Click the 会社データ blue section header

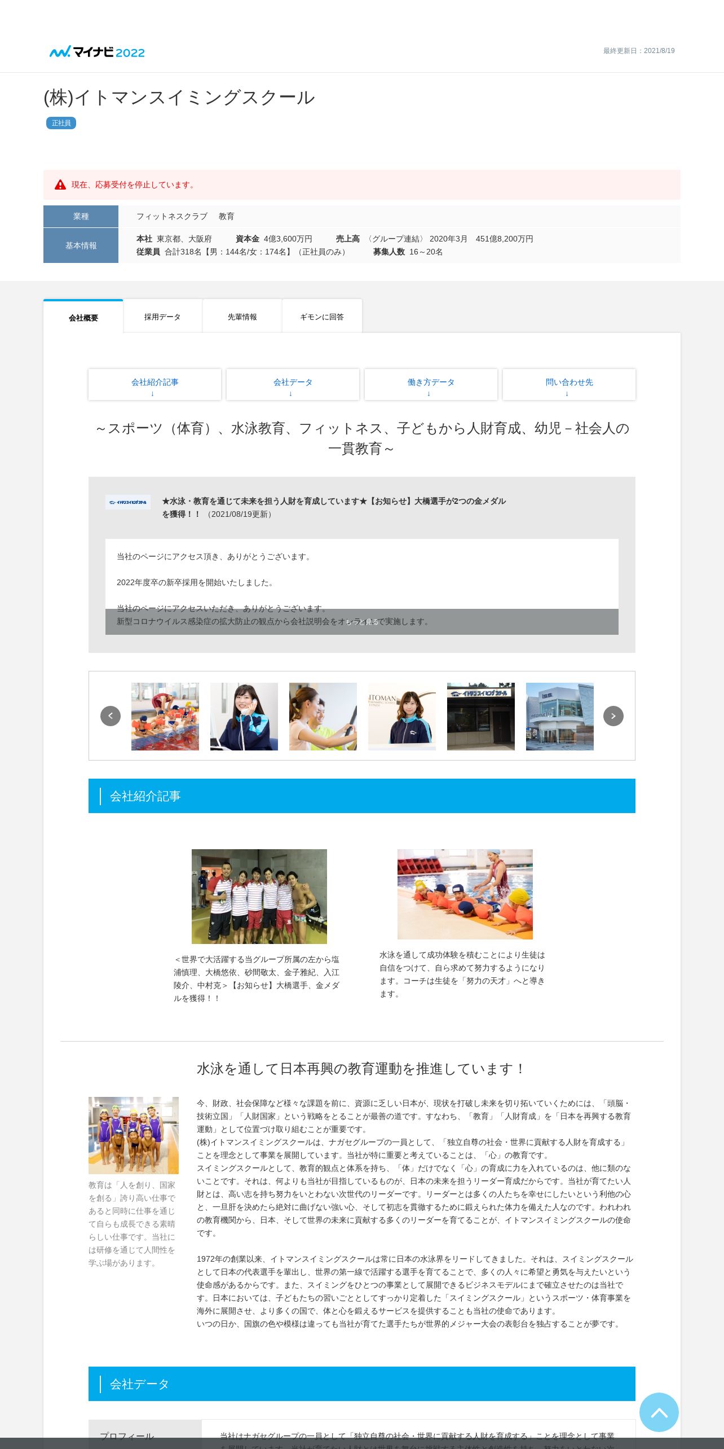[x=362, y=1384]
